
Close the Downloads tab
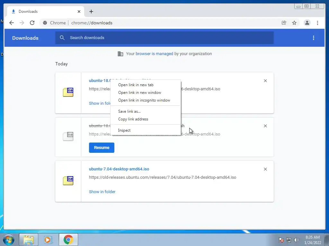click(x=79, y=12)
